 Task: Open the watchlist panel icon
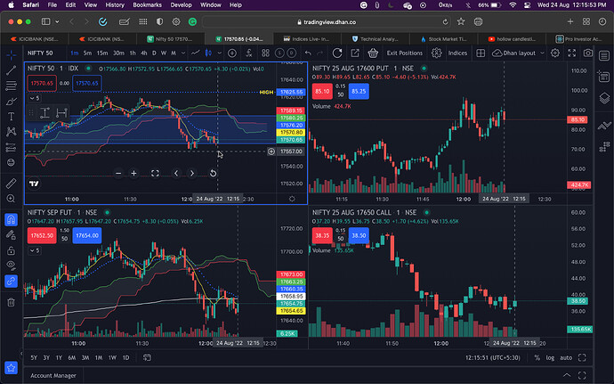604,56
